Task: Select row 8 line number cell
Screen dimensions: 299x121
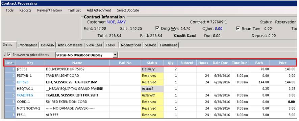Action: tap(10, 115)
